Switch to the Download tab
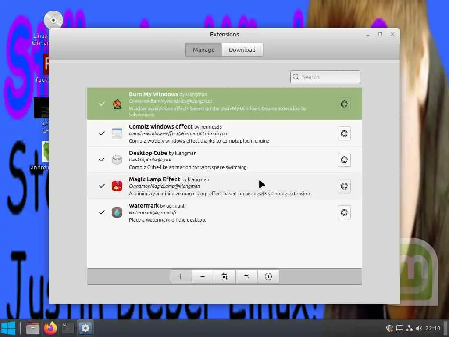This screenshot has height=337, width=449. [x=242, y=50]
